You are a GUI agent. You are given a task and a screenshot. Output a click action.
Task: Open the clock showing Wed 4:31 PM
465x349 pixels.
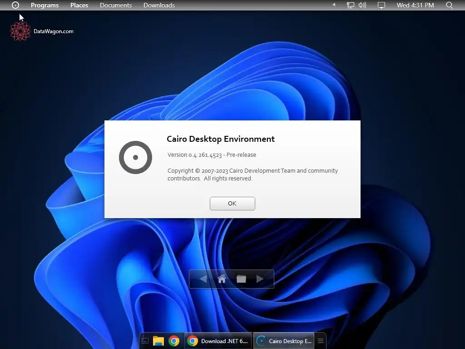tap(415, 5)
